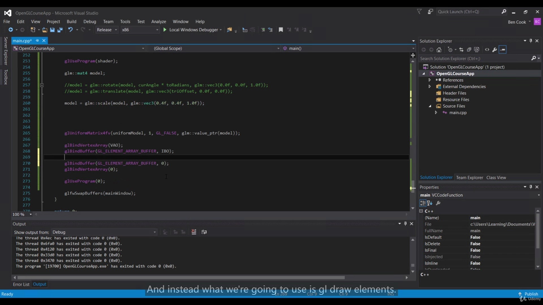Open the Debug menu
This screenshot has width=543, height=305.
(89, 21)
